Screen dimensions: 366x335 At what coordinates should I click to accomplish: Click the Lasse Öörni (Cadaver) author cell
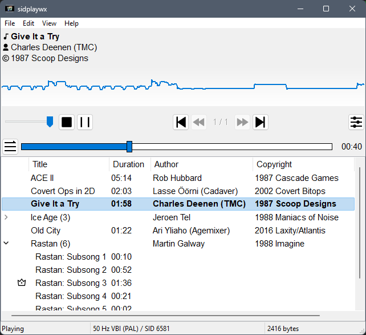195,191
